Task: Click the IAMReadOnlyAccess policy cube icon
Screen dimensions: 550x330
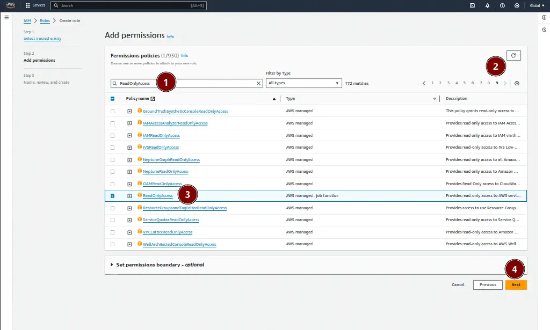Action: pyautogui.click(x=140, y=135)
